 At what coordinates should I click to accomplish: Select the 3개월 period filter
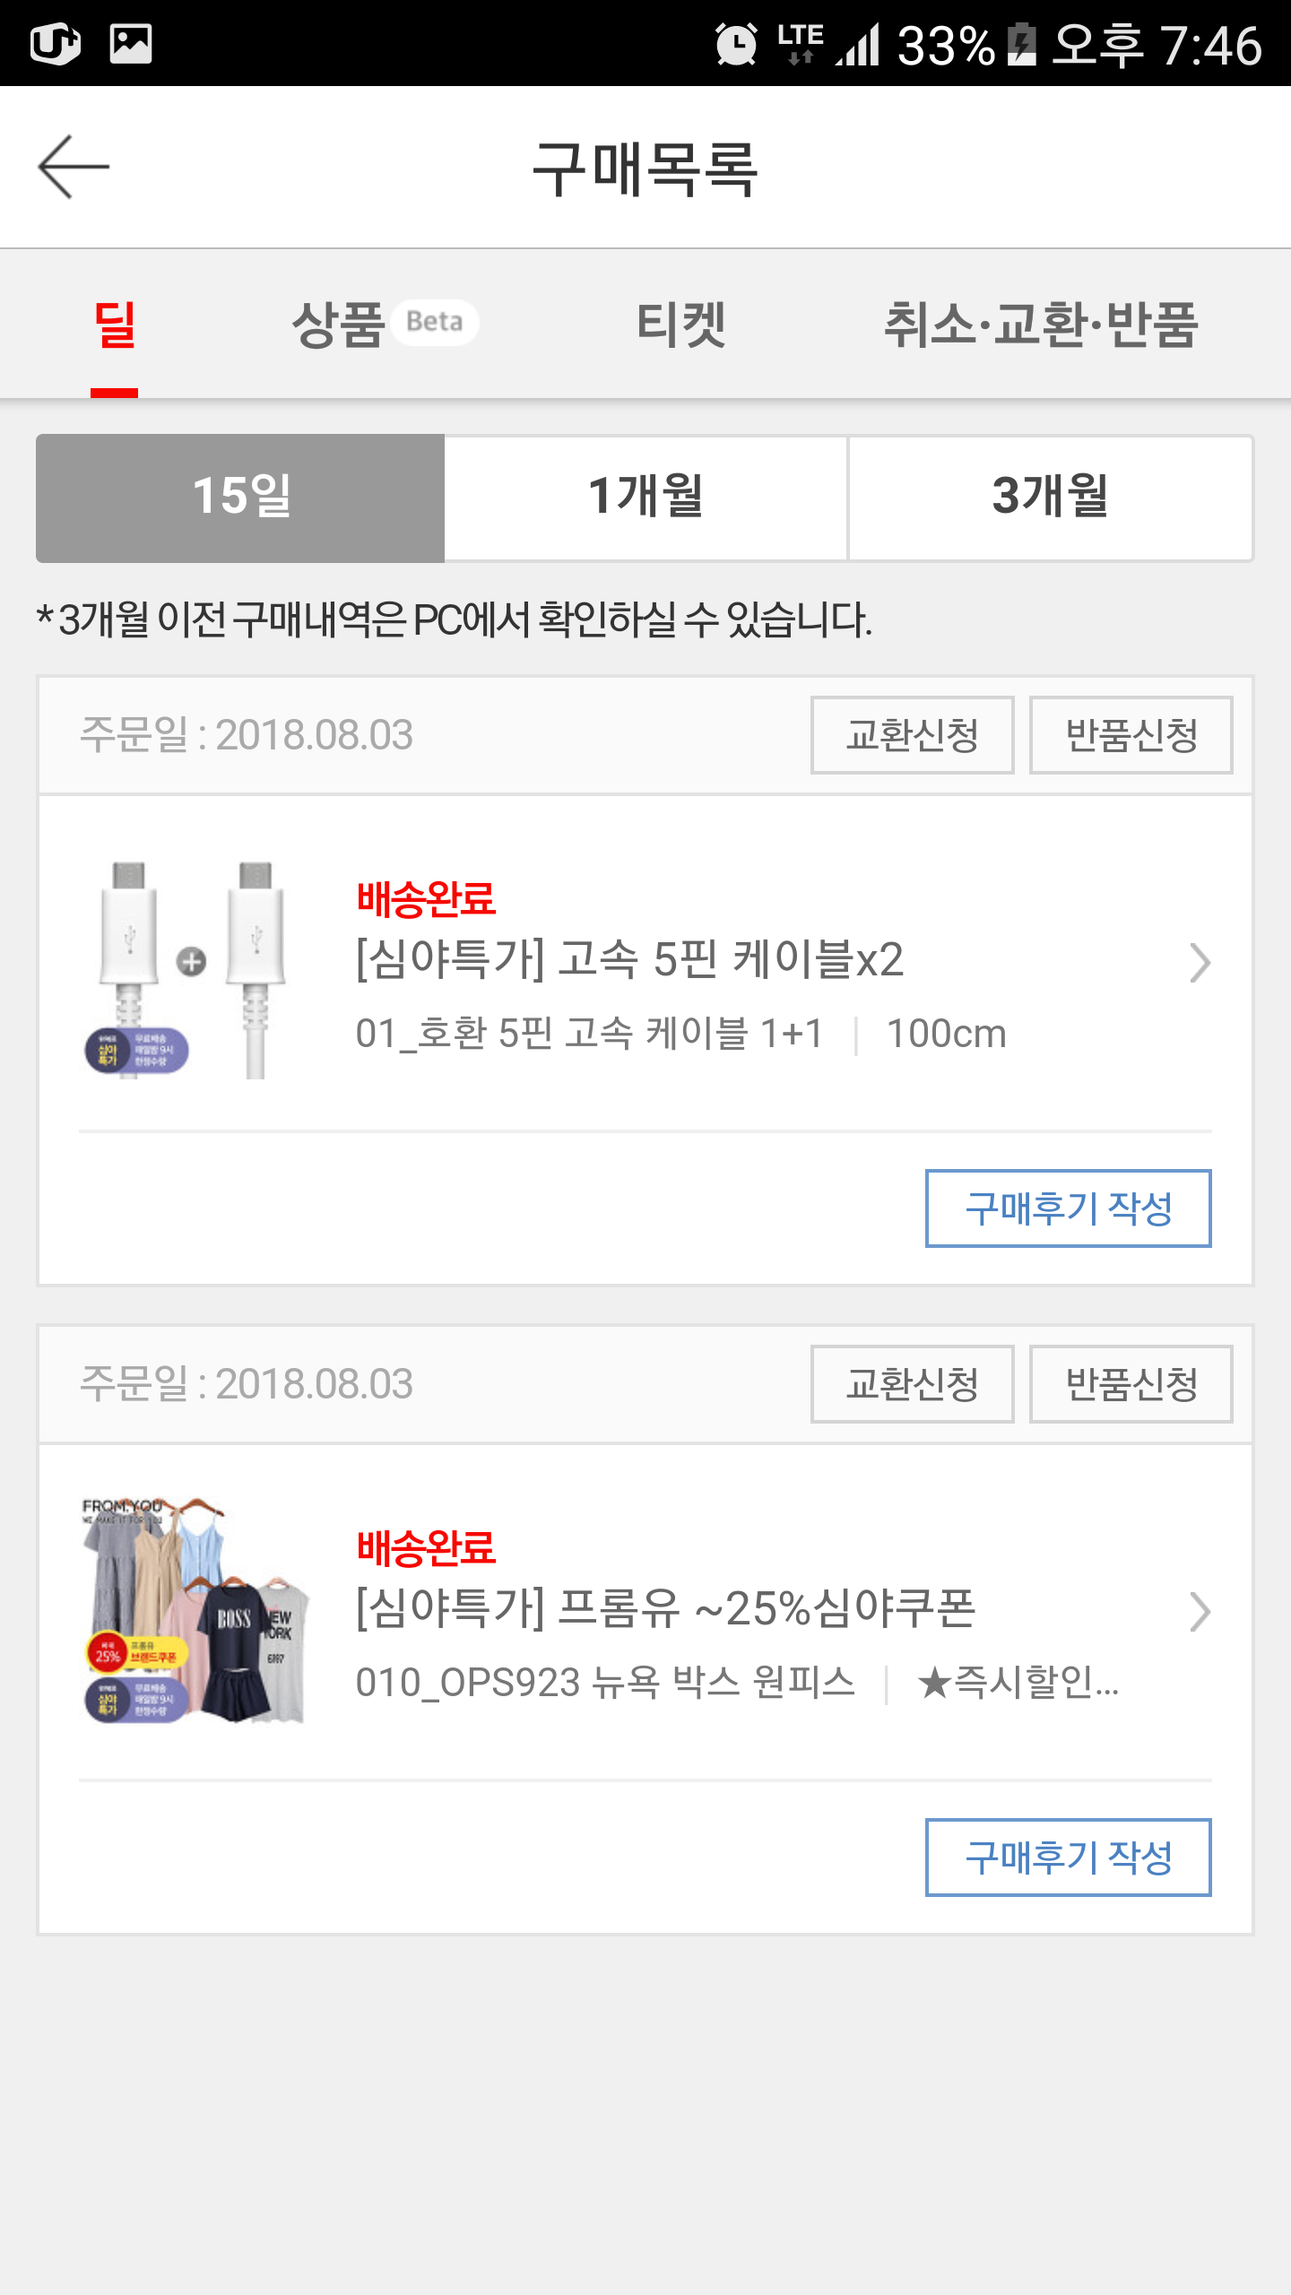(x=1050, y=498)
